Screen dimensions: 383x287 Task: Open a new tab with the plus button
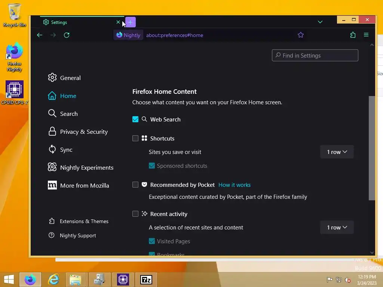pyautogui.click(x=131, y=22)
